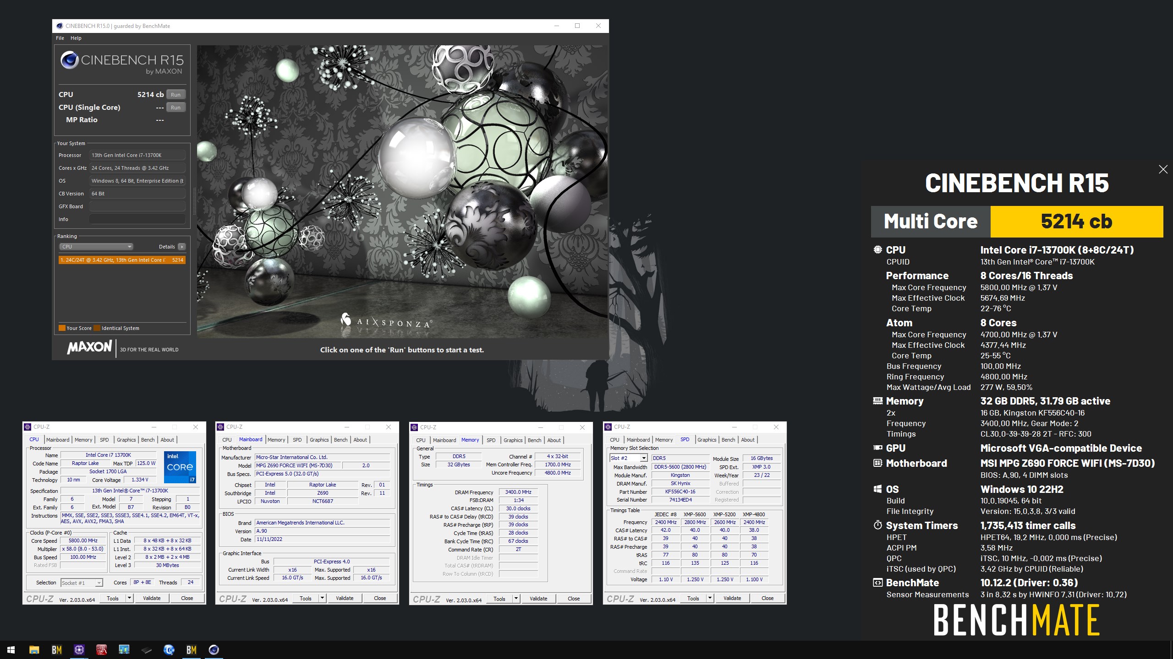Viewport: 1173px width, 659px height.
Task: Click the yellow 5214 cb score banner
Action: pos(1077,221)
